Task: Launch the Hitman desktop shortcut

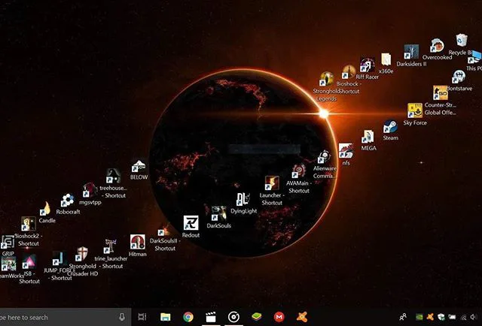Action: click(x=137, y=242)
